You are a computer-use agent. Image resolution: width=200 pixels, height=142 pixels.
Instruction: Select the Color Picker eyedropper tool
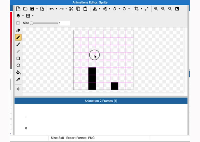pyautogui.click(x=18, y=80)
